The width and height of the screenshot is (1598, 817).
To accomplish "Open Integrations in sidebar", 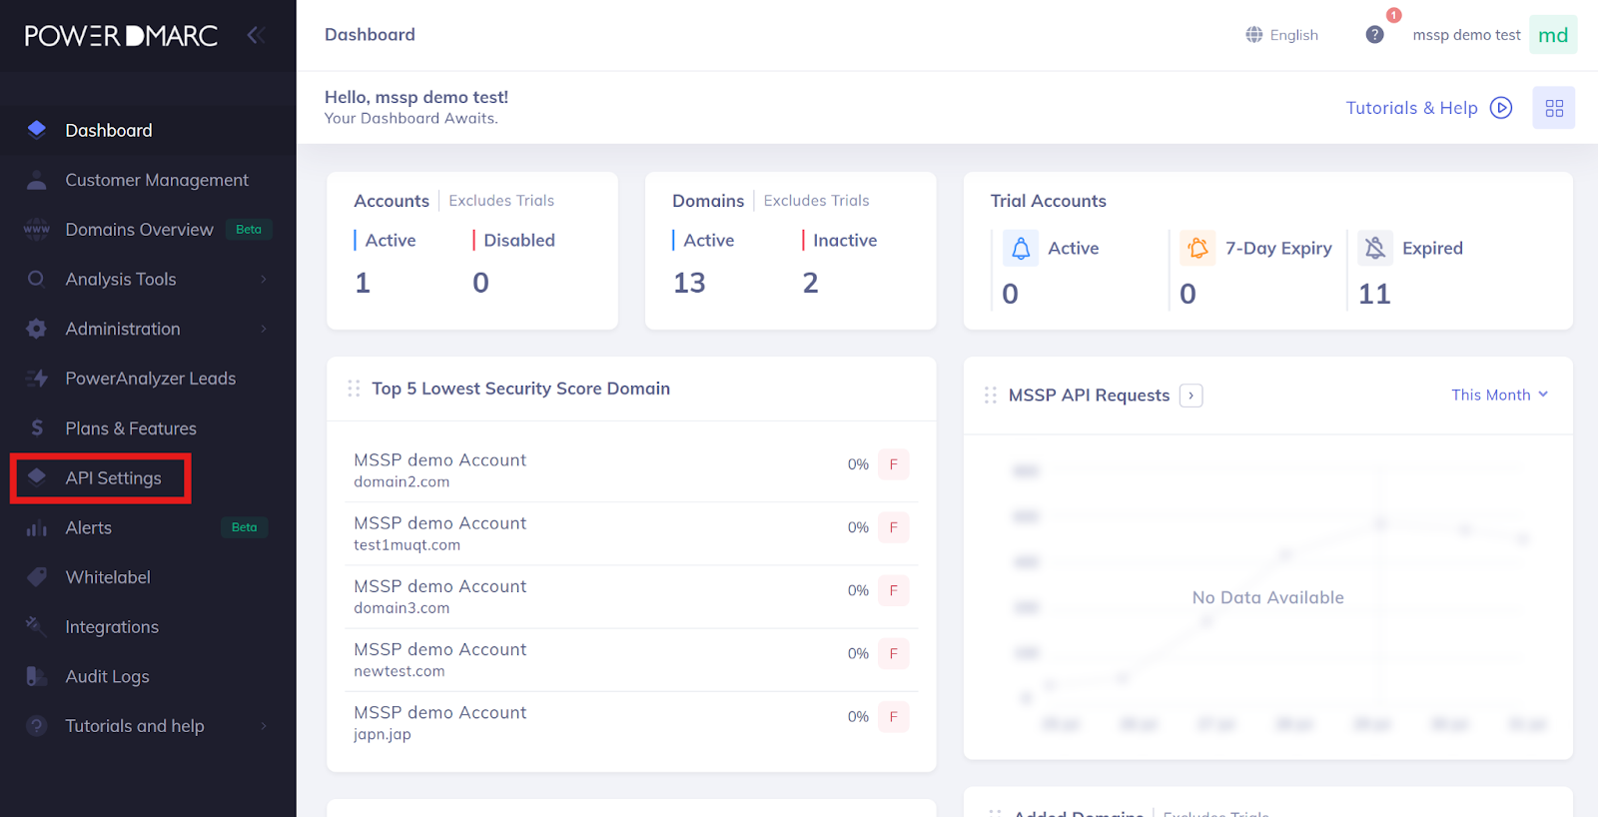I will point(148,627).
